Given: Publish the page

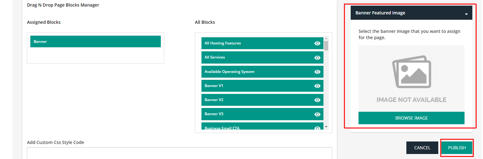Looking at the screenshot, I should click(x=457, y=148).
